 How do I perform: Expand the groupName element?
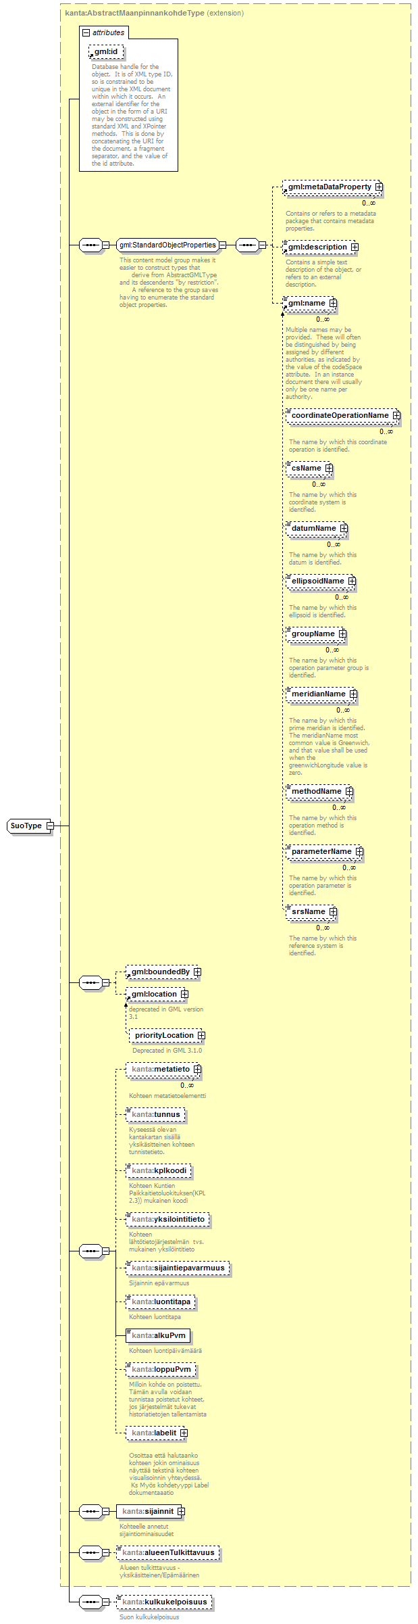[x=342, y=634]
